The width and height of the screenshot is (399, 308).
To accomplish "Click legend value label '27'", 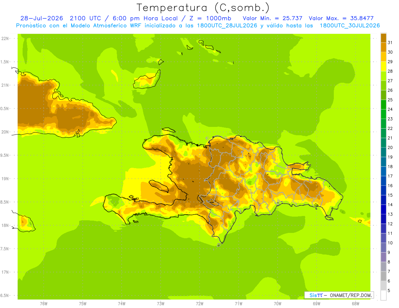I will point(390,81).
